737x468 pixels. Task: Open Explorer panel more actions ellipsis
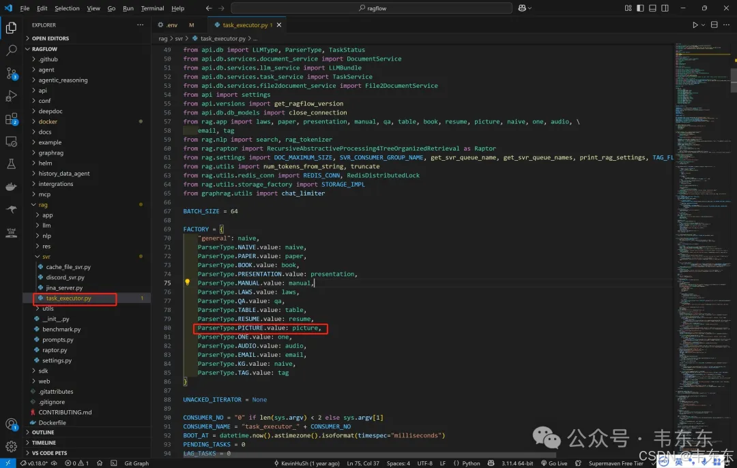(140, 25)
